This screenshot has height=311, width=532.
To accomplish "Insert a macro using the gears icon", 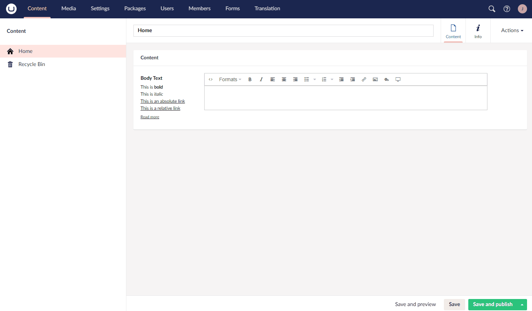I will click(387, 79).
